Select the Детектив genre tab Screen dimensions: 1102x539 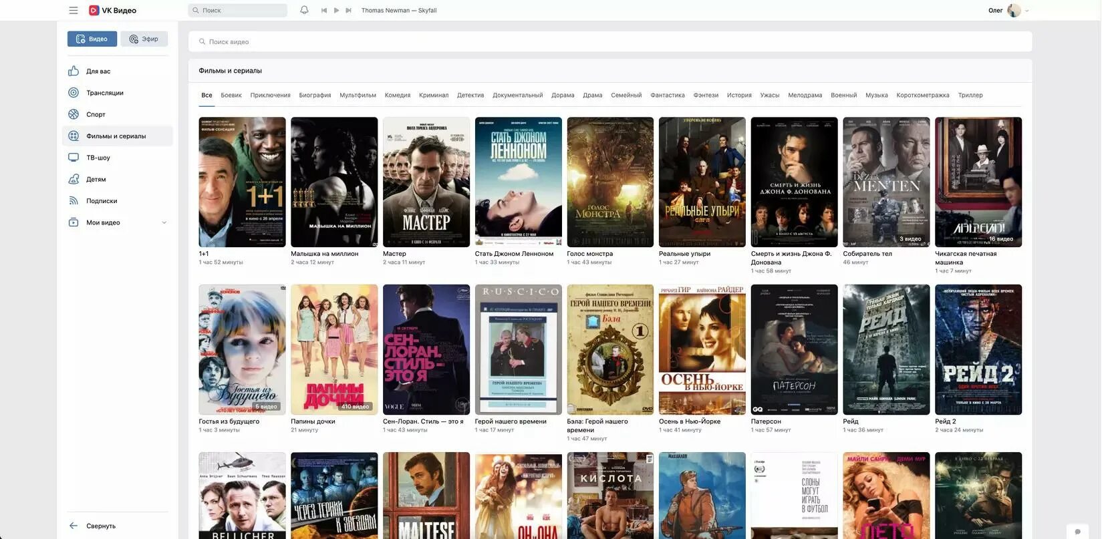[470, 95]
